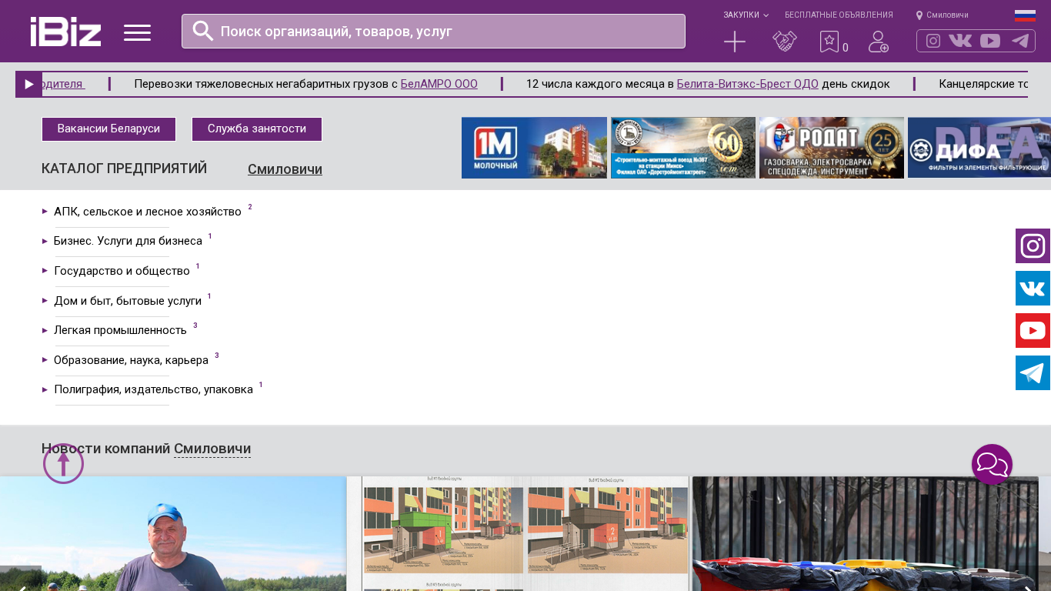This screenshot has height=591, width=1051.
Task: Click the user registration icon
Action: tap(878, 42)
